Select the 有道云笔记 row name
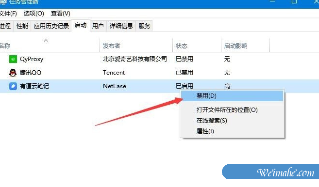This screenshot has height=187, width=319. click(34, 86)
